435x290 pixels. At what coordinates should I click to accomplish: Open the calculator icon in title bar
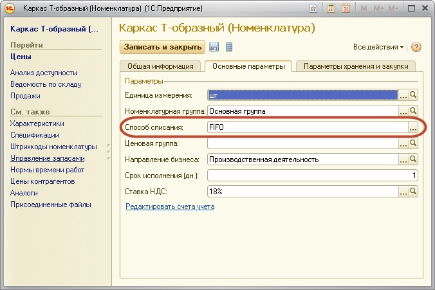coord(331,8)
